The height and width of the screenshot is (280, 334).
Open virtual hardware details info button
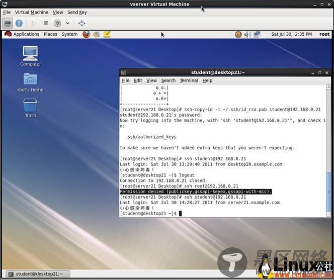point(19,23)
